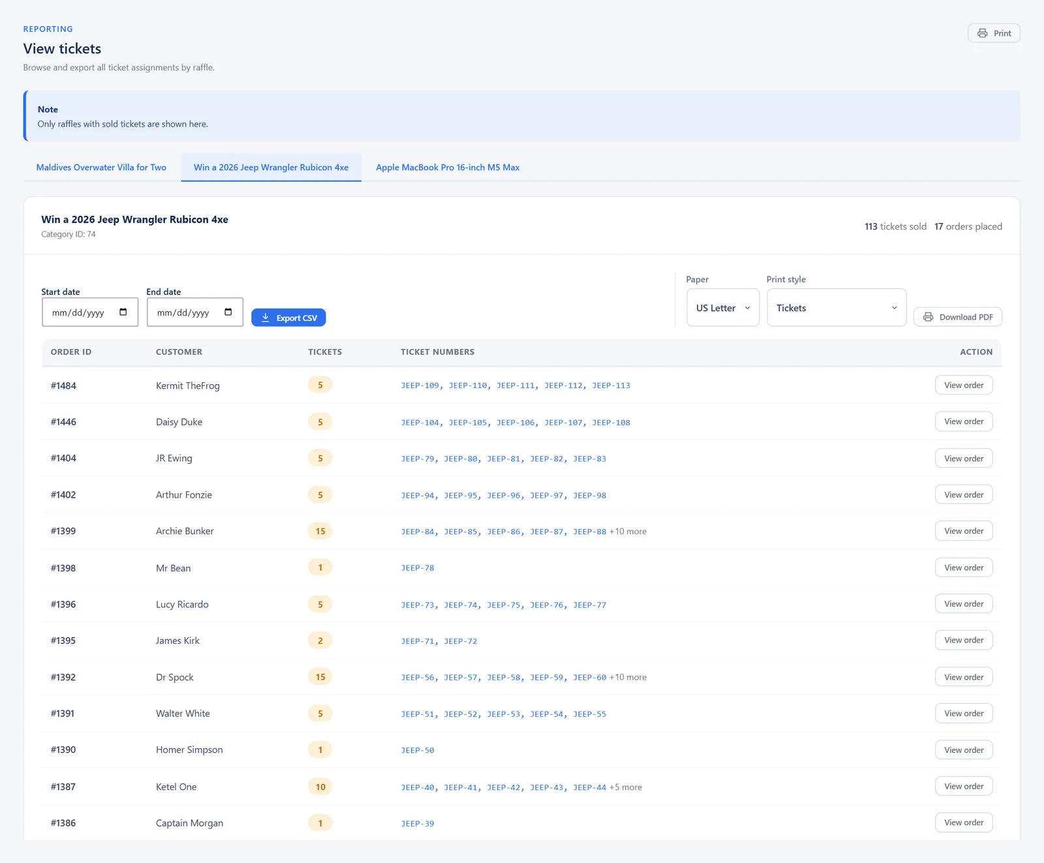
Task: Click the CUSTOMER column header
Action: pyautogui.click(x=179, y=352)
